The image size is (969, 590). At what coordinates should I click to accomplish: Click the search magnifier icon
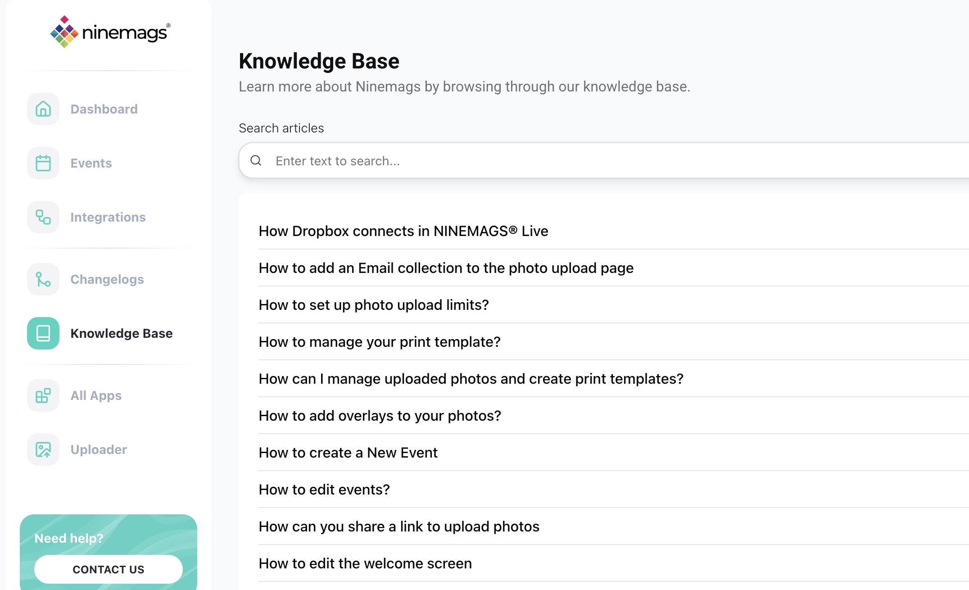pyautogui.click(x=256, y=161)
